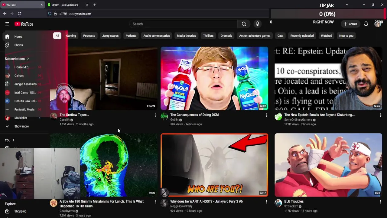Click the browser address bar URL
Viewport: 387px width, 218px height.
(x=80, y=14)
